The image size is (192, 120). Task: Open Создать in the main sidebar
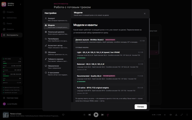(12, 12)
